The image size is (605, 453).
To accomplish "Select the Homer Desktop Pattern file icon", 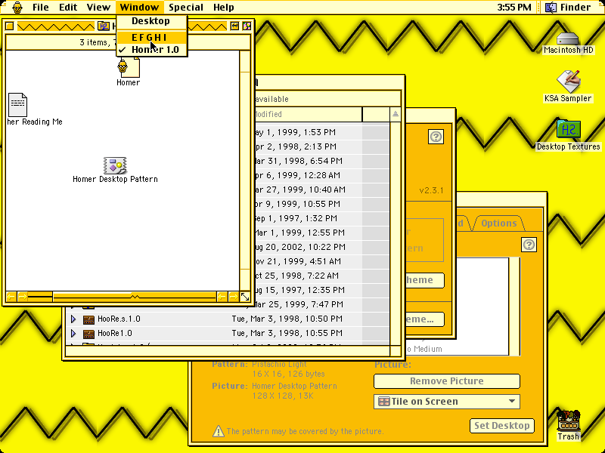I will [x=115, y=165].
